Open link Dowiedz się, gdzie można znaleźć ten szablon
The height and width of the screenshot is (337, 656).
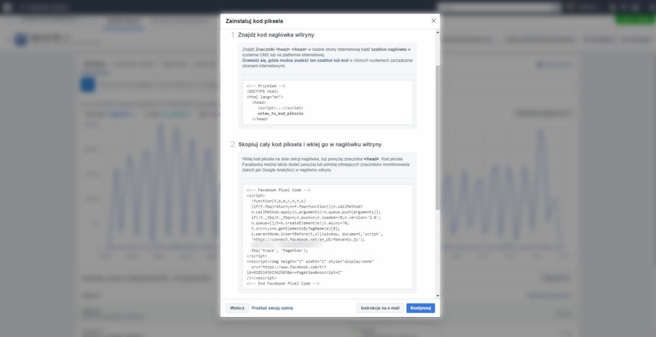point(295,61)
